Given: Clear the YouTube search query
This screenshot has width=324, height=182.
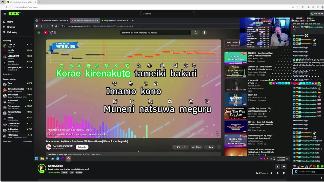Looking at the screenshot, I should click(x=189, y=33).
